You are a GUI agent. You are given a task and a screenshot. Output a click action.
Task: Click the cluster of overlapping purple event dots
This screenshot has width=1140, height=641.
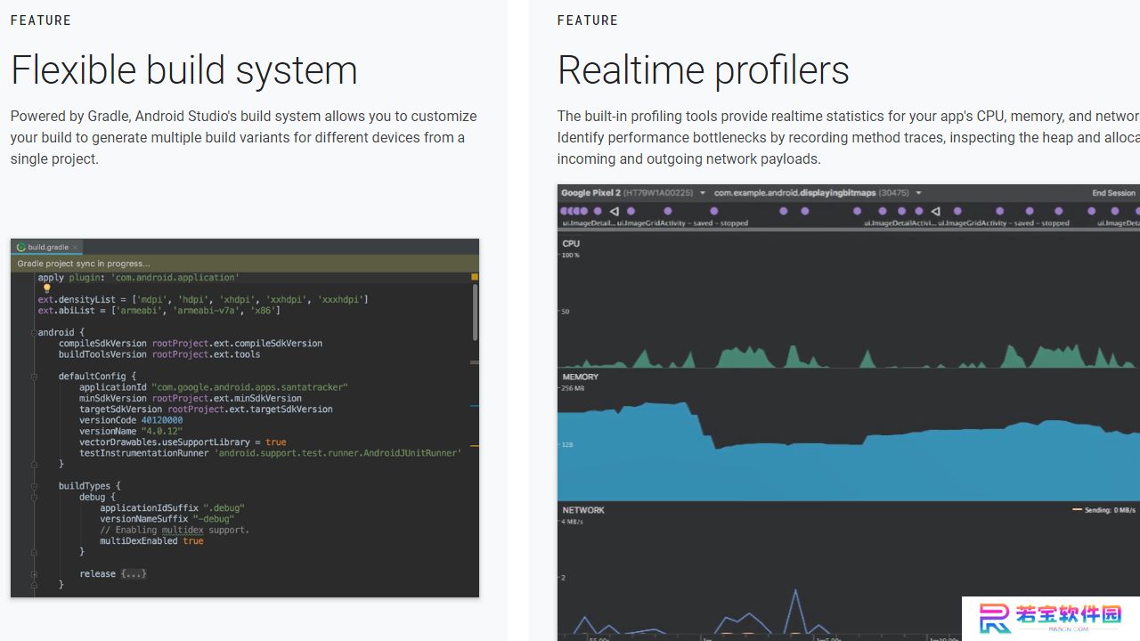coord(574,211)
